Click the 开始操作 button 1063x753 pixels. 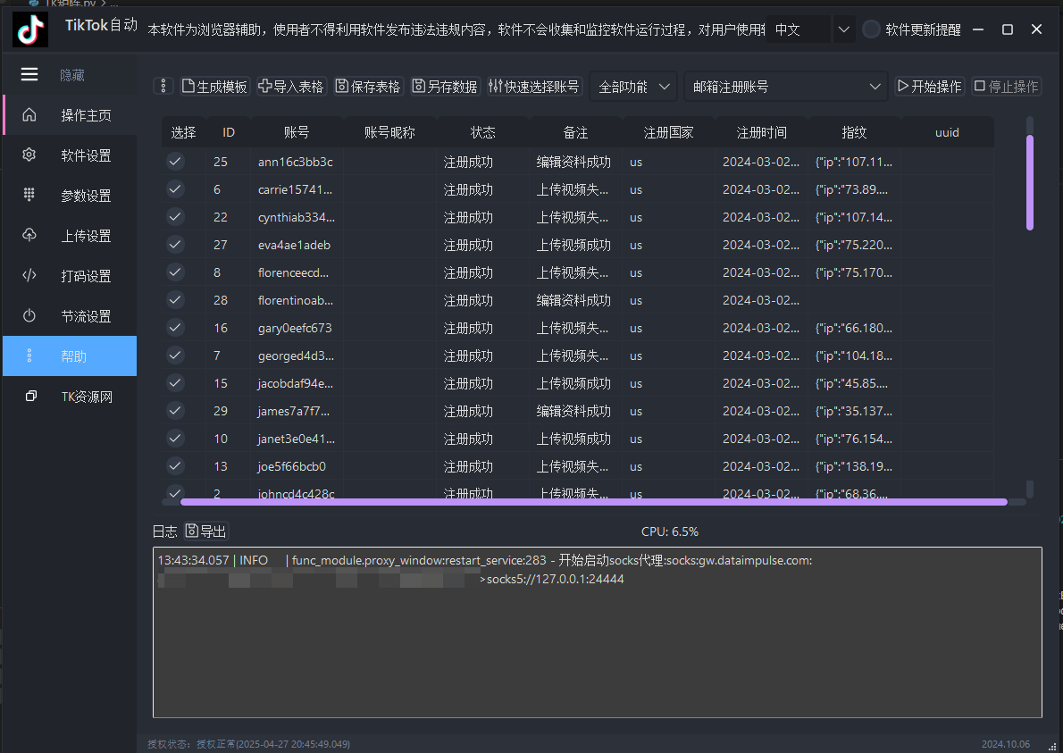pos(929,87)
